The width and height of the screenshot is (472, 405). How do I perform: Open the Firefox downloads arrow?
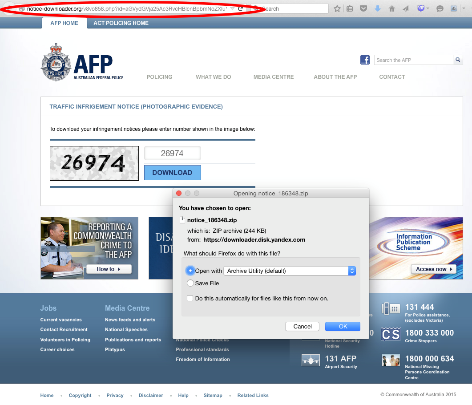(x=378, y=8)
